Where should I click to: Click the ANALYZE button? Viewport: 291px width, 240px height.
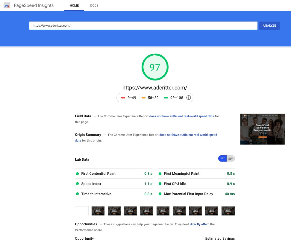pos(269,26)
